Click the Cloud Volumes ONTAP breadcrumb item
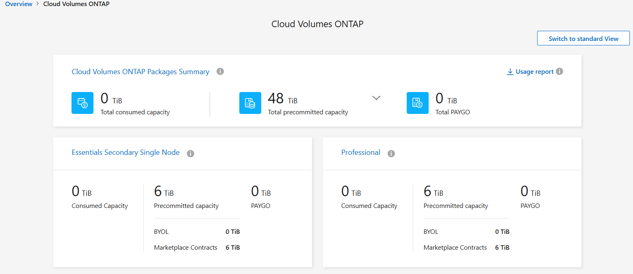 pyautogui.click(x=76, y=4)
